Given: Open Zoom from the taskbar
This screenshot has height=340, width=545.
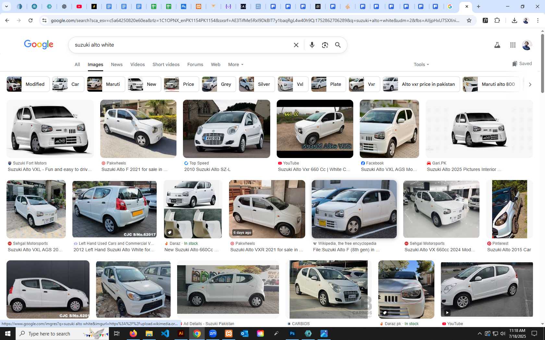Looking at the screenshot, I should pos(213,334).
